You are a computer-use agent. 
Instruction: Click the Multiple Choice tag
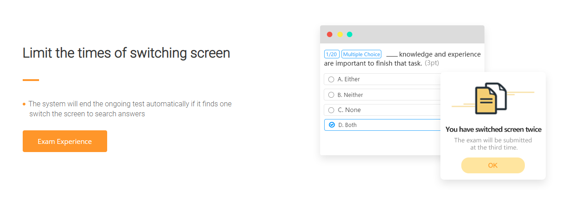pos(361,54)
